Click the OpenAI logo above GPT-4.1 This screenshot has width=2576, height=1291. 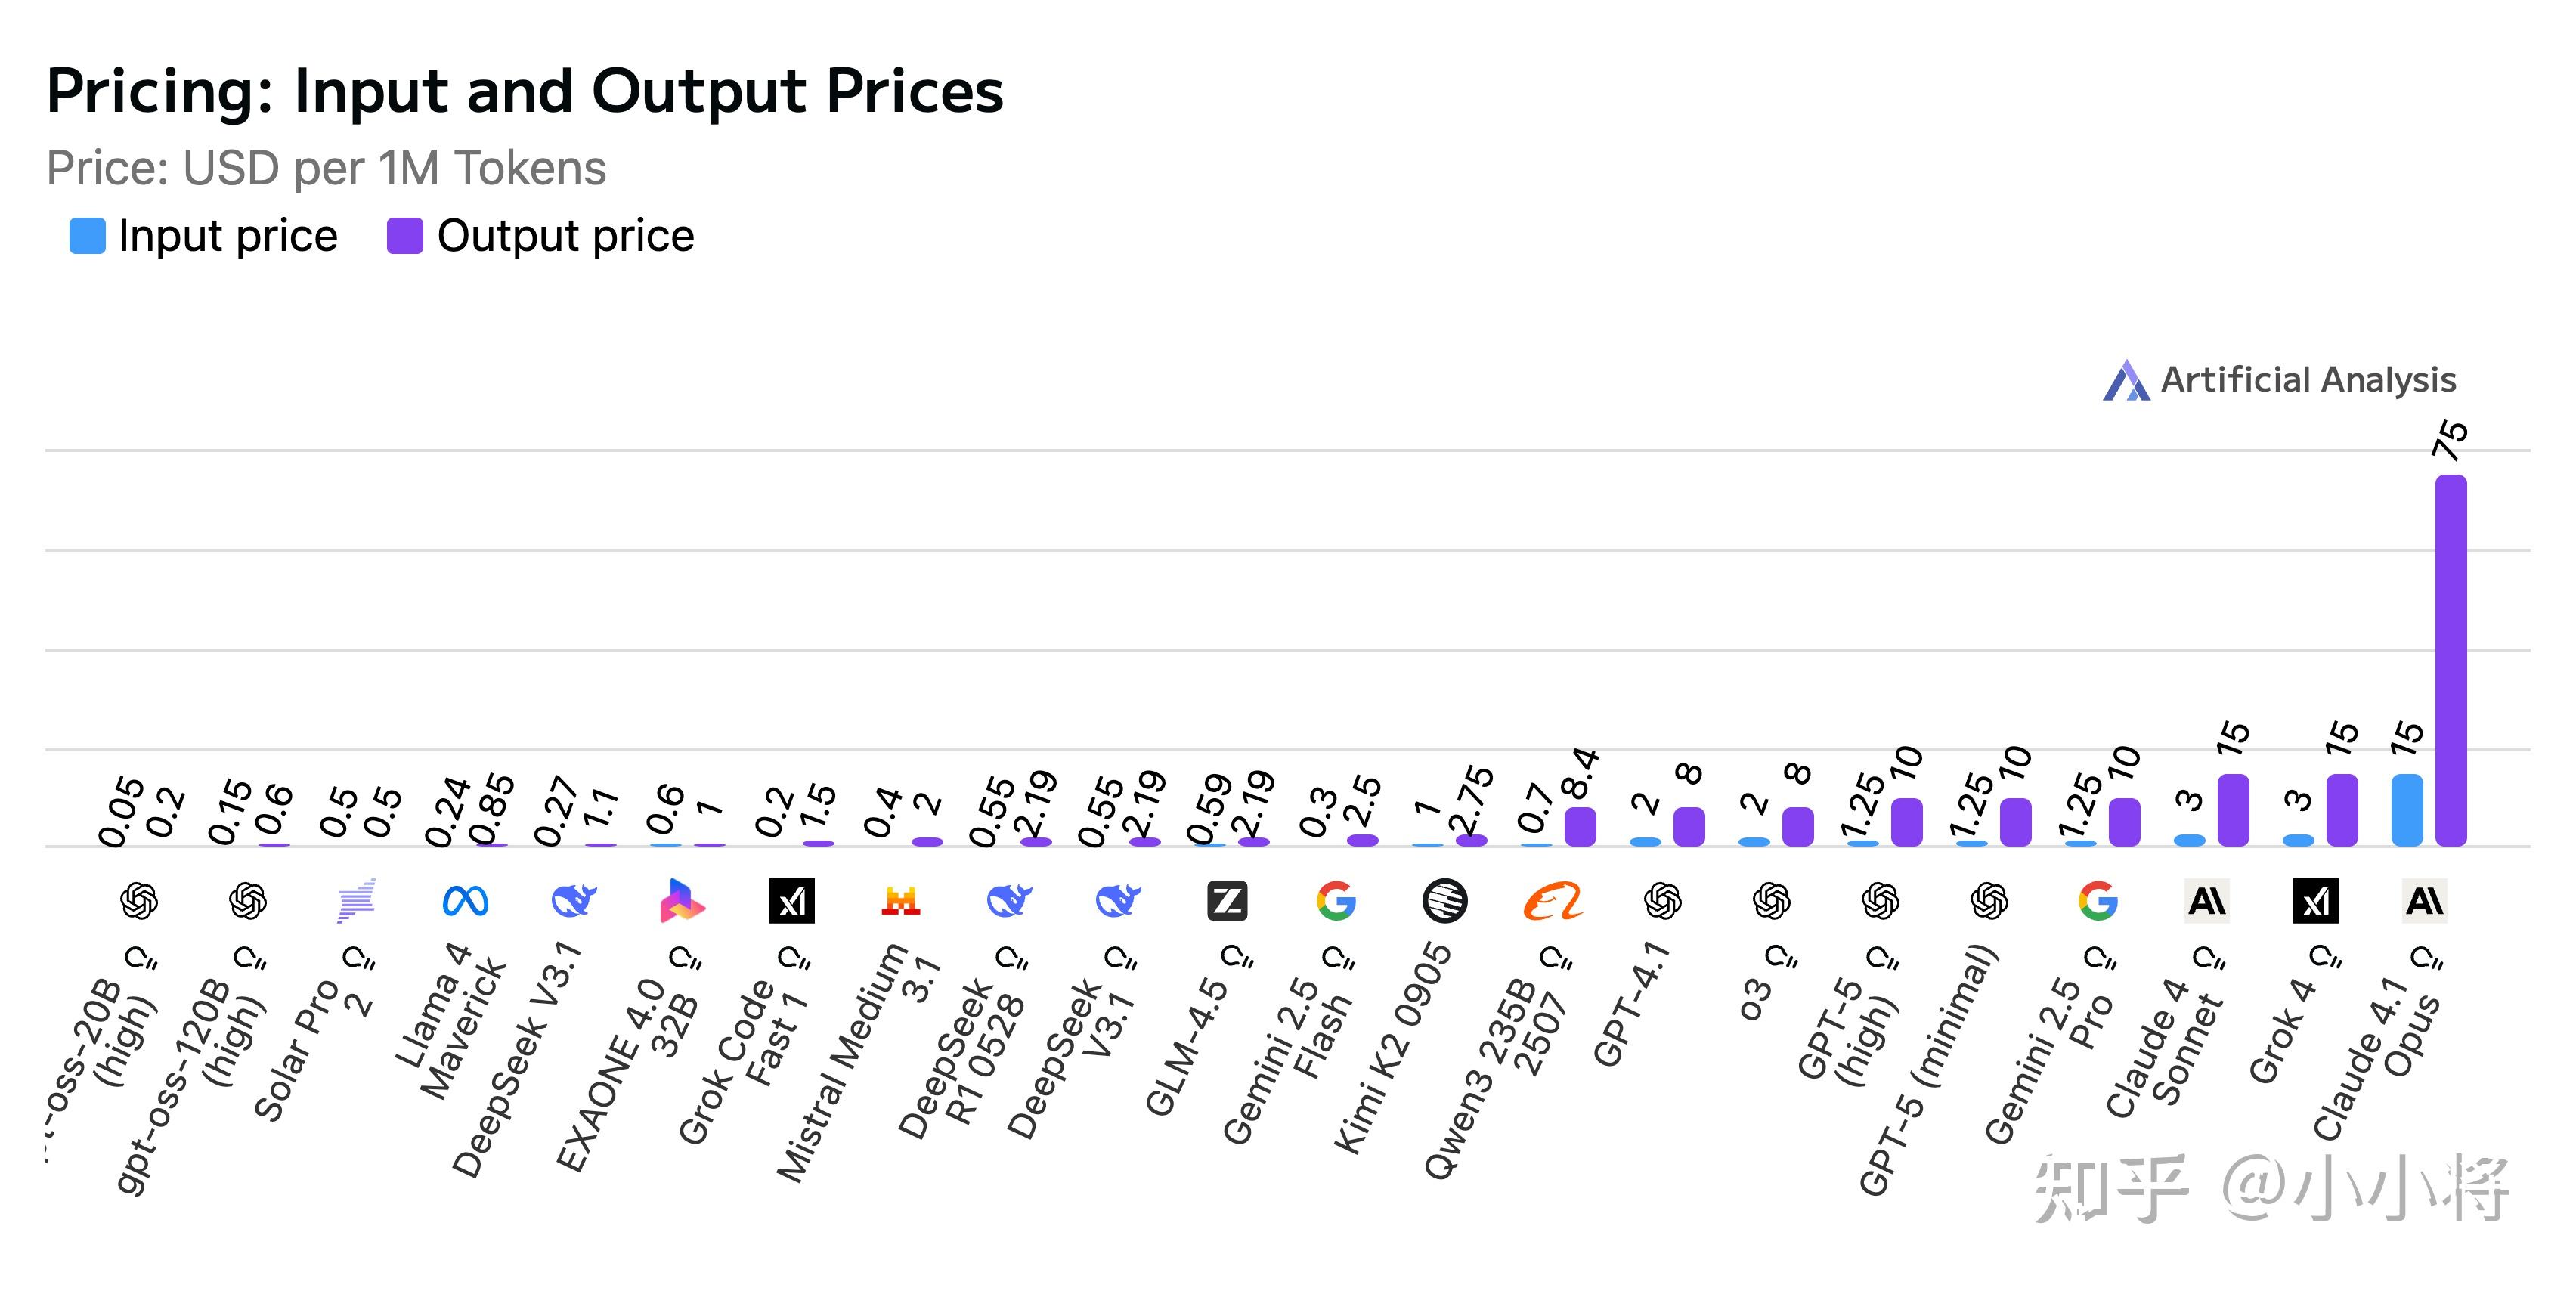tap(1662, 901)
